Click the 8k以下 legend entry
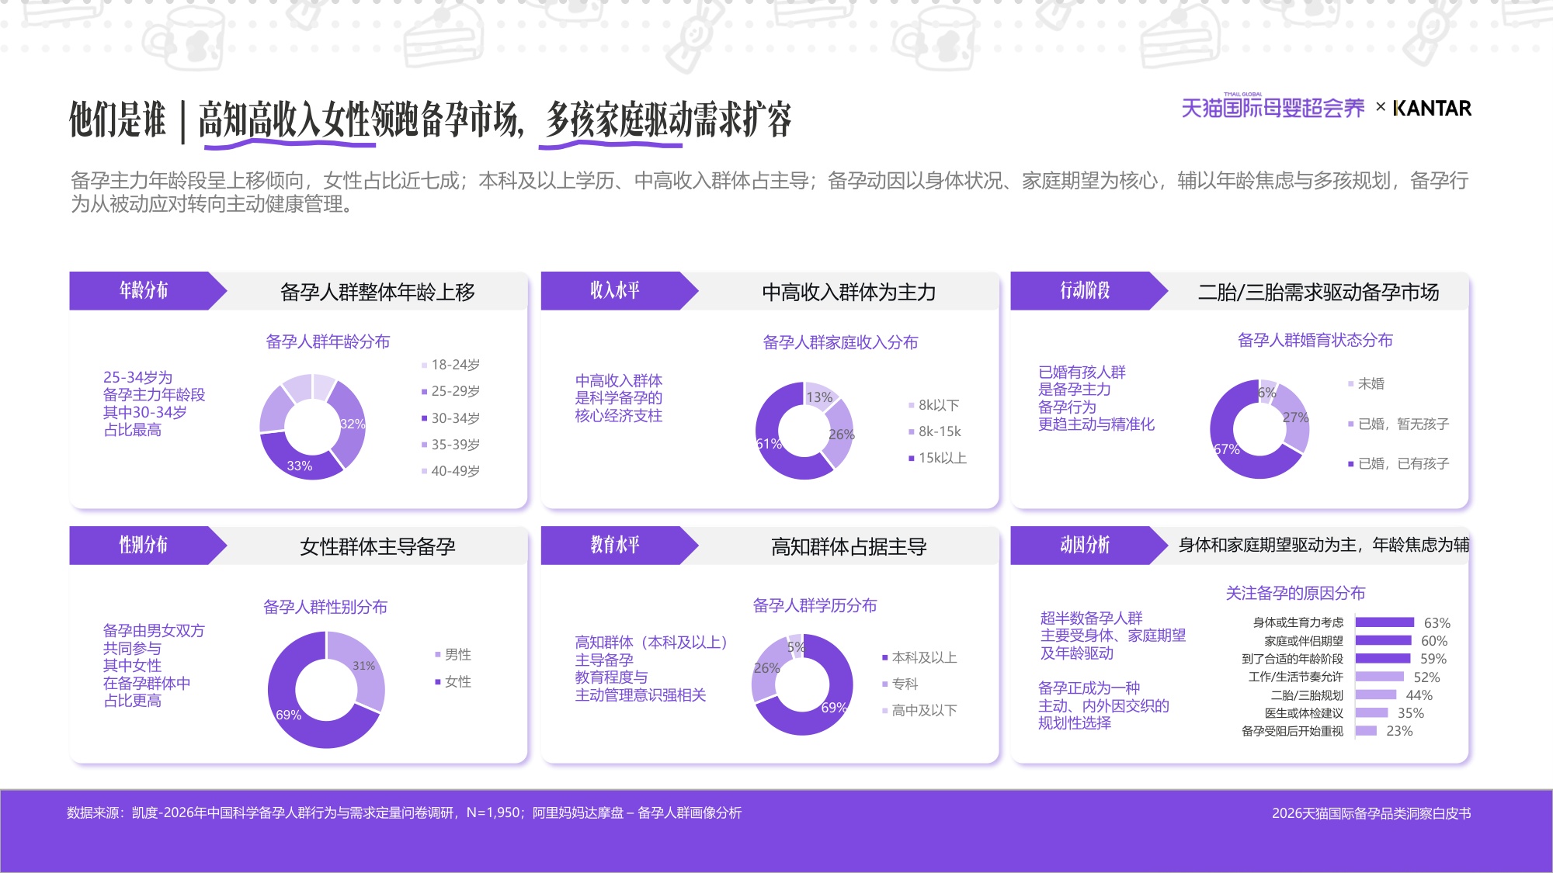 (x=933, y=405)
